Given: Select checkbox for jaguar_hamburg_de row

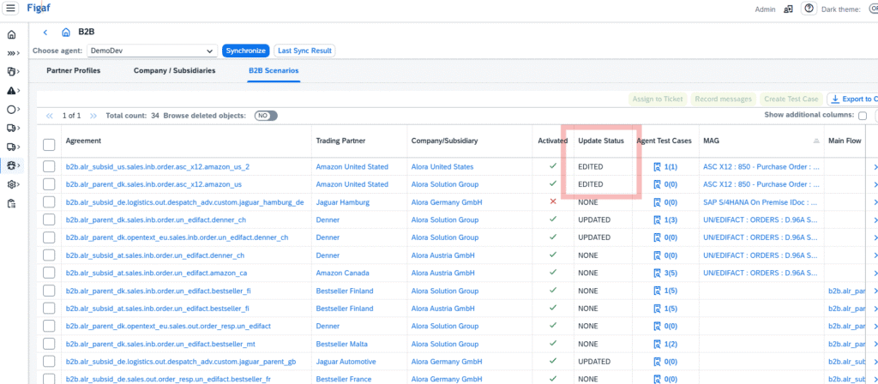Looking at the screenshot, I should (49, 202).
